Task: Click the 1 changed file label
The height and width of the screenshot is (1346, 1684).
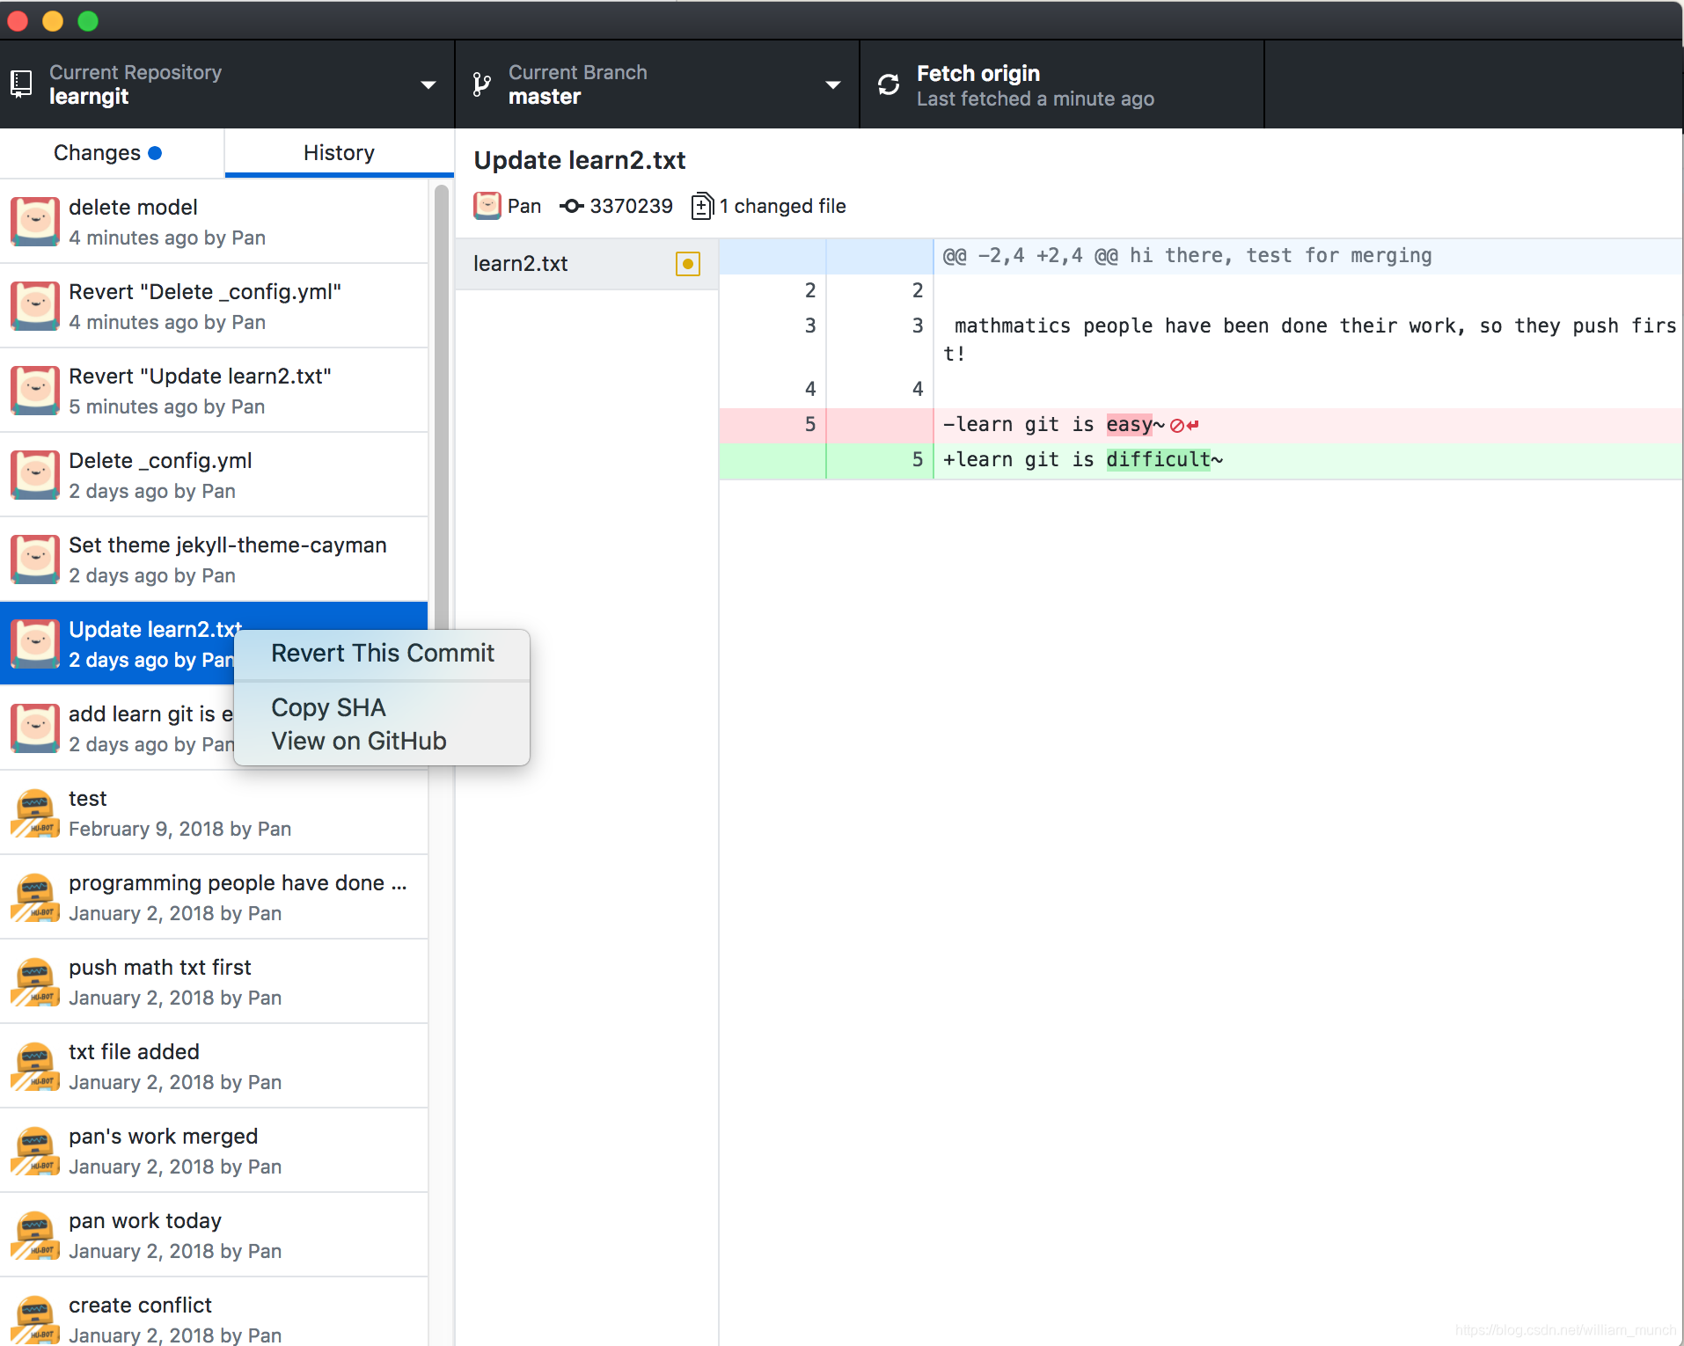Action: [x=782, y=206]
